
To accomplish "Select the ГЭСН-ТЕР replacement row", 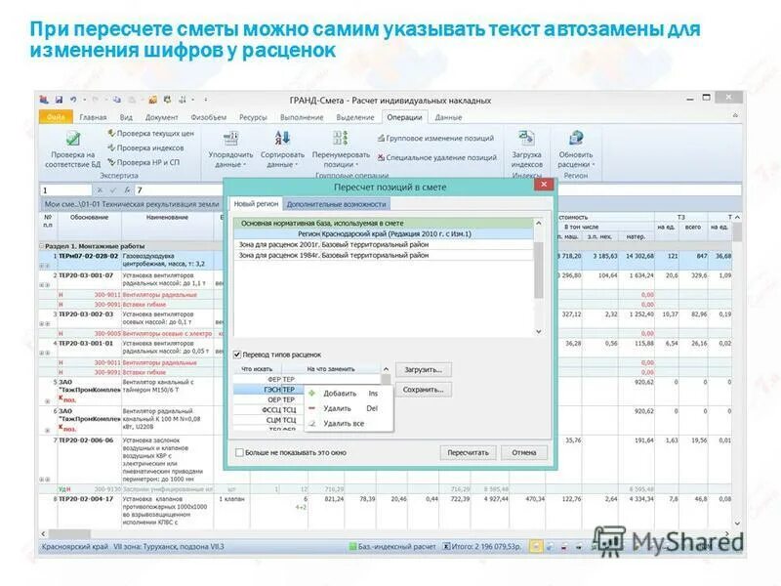I will coord(273,390).
